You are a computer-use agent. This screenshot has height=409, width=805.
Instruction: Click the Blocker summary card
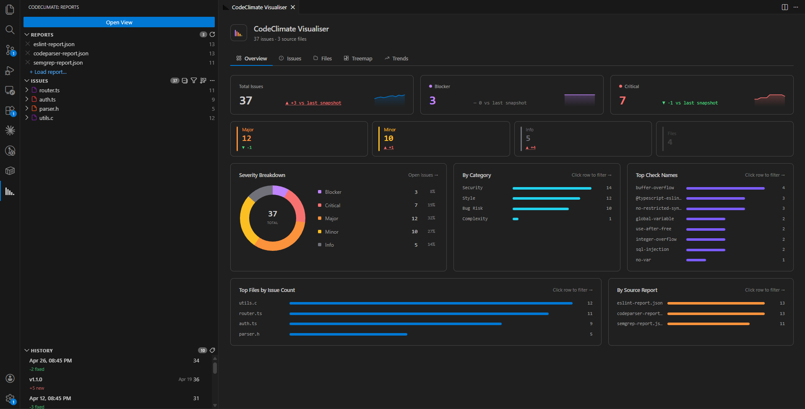coord(512,95)
